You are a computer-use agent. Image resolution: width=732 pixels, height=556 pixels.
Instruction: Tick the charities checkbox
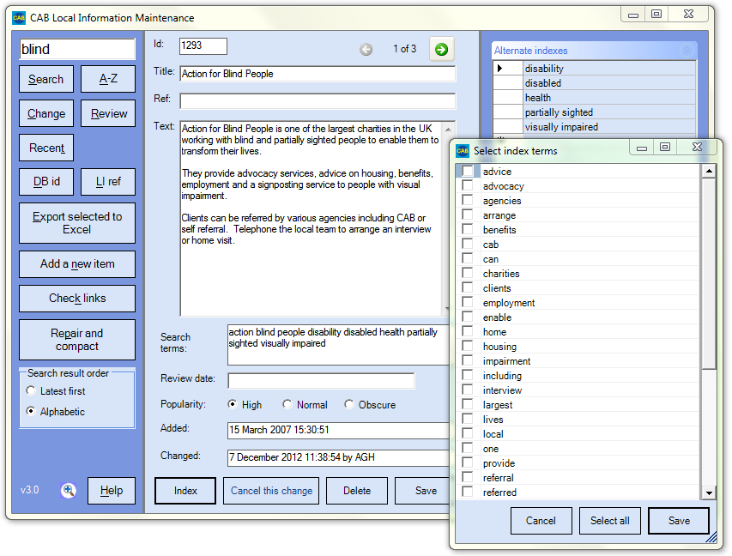pos(468,273)
